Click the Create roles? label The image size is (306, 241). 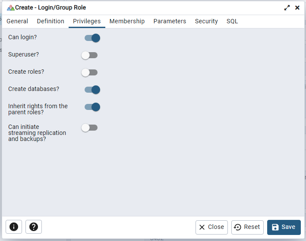coord(26,72)
